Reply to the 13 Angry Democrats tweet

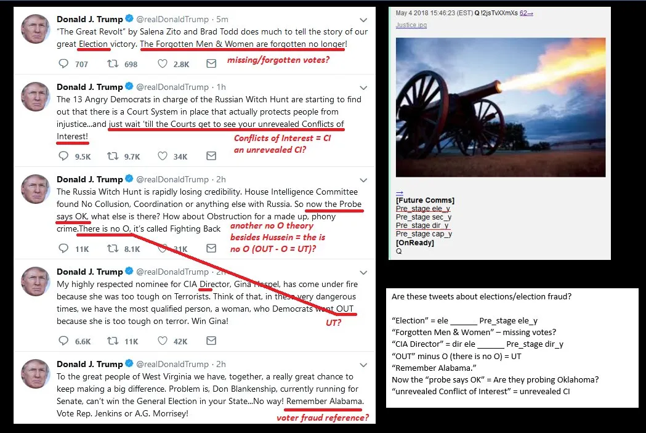(x=63, y=156)
